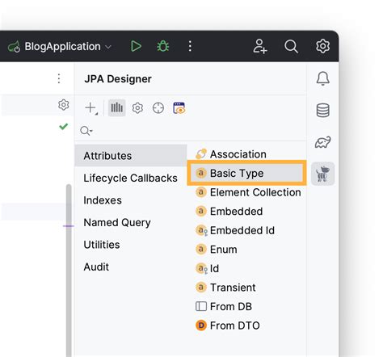This screenshot has width=383, height=357.
Task: Open JPA Designer settings gear
Action: pyautogui.click(x=137, y=108)
